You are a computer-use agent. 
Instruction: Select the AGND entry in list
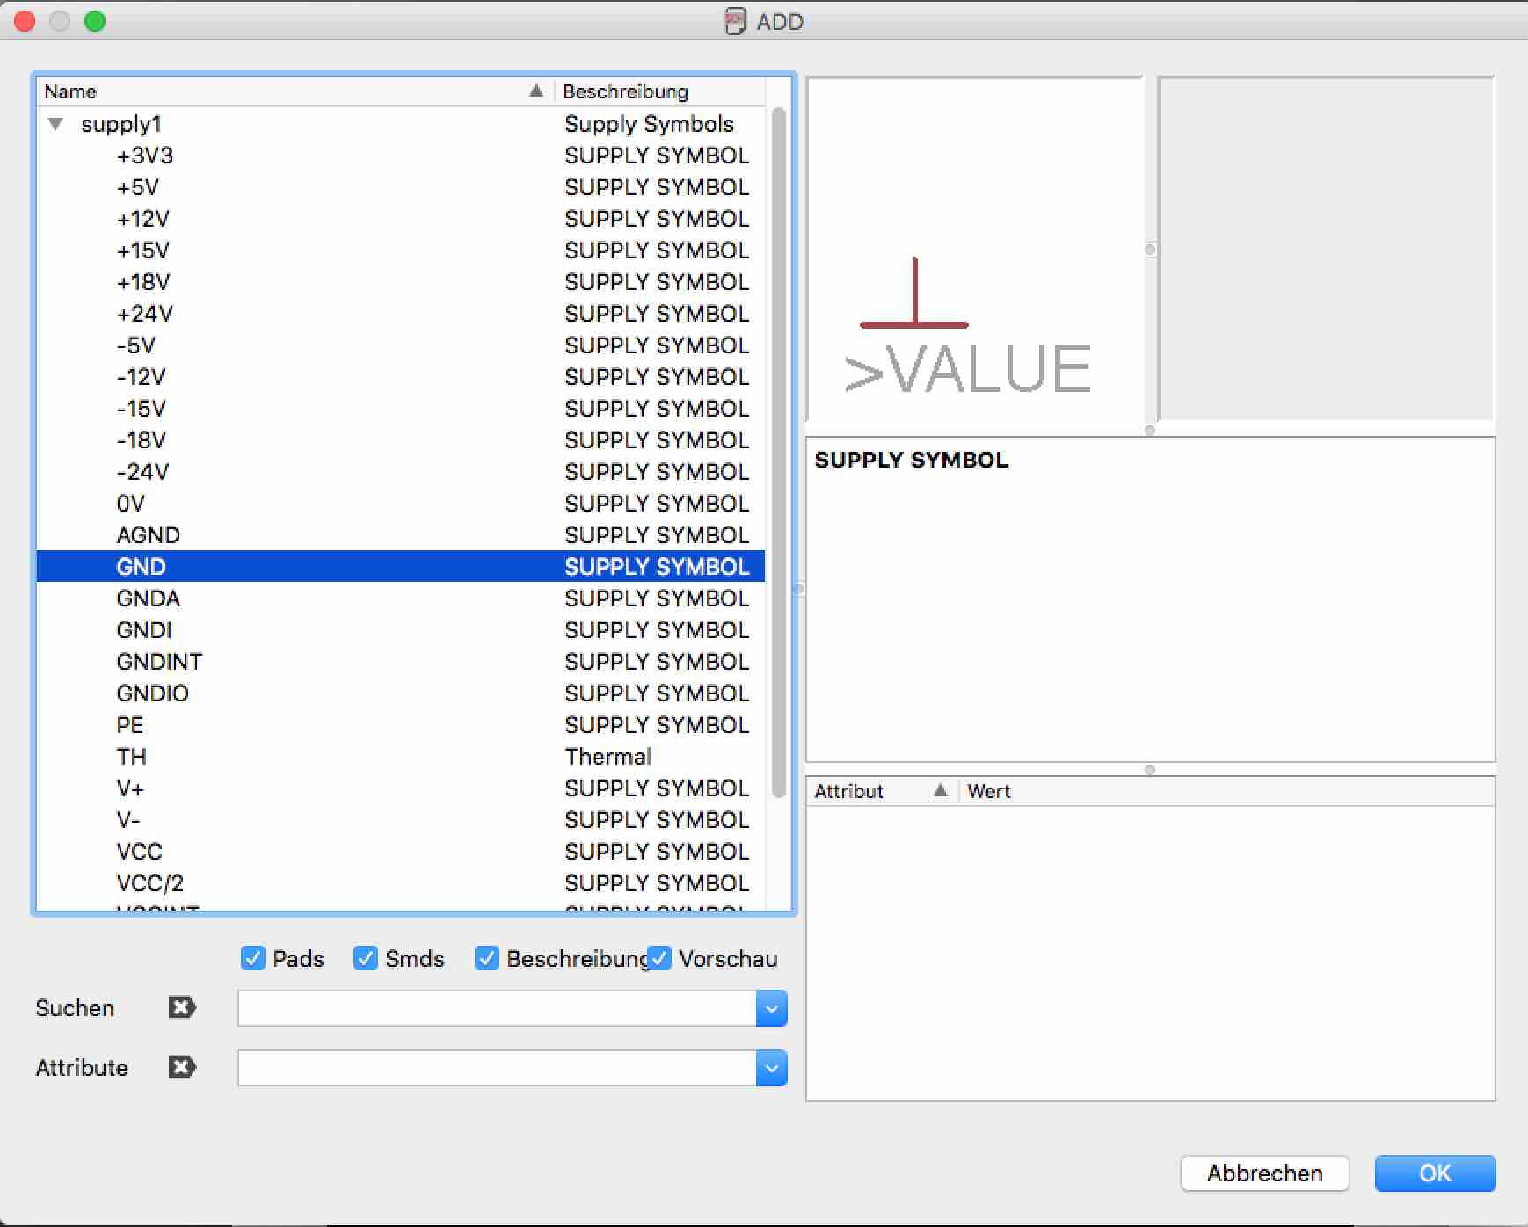(x=401, y=535)
